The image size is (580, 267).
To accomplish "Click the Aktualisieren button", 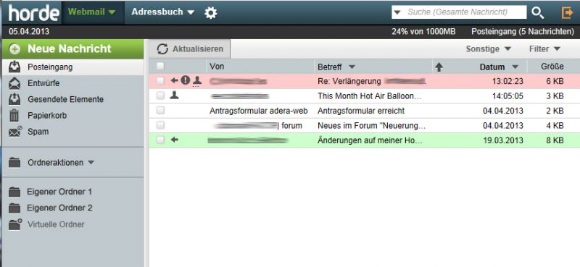I will pyautogui.click(x=190, y=49).
